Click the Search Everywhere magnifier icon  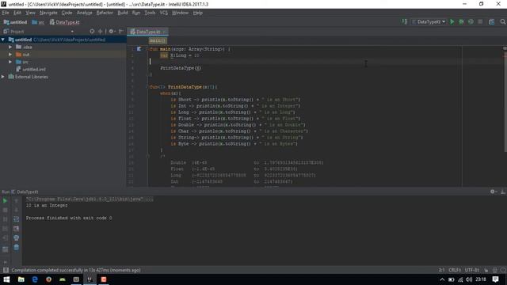502,21
